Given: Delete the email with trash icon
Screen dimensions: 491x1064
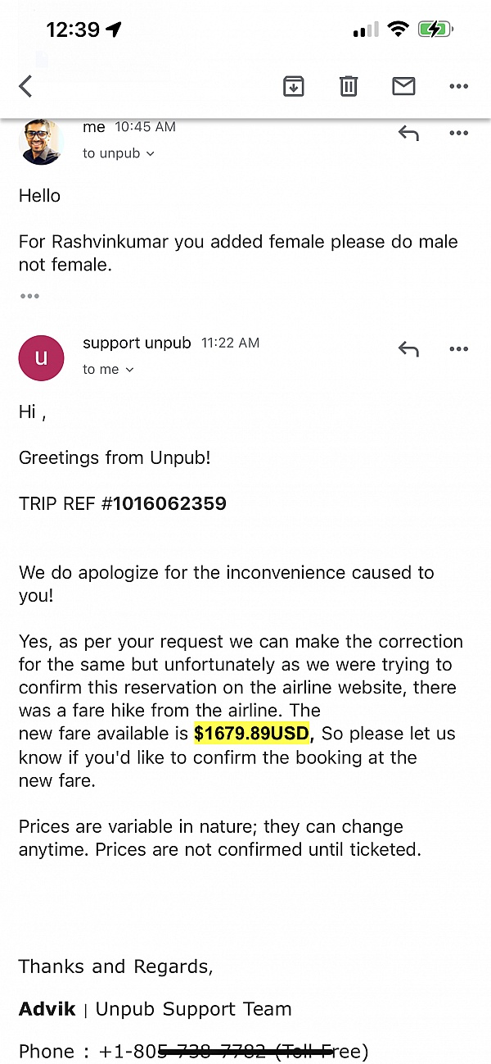Looking at the screenshot, I should [349, 86].
